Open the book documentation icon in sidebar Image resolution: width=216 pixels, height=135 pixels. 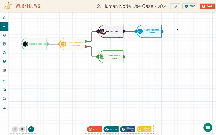click(4, 44)
